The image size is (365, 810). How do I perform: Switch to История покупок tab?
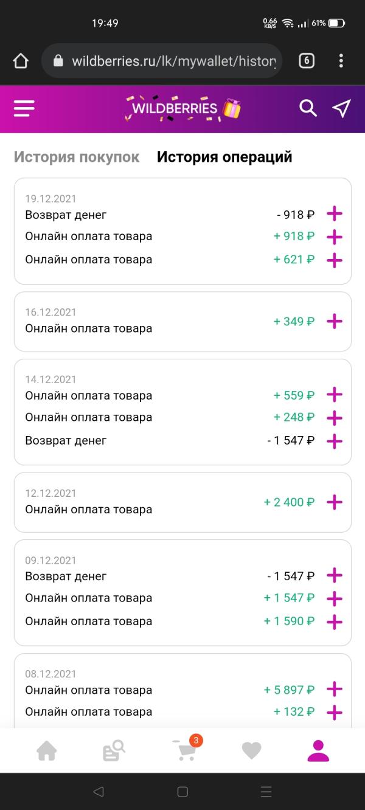click(77, 157)
